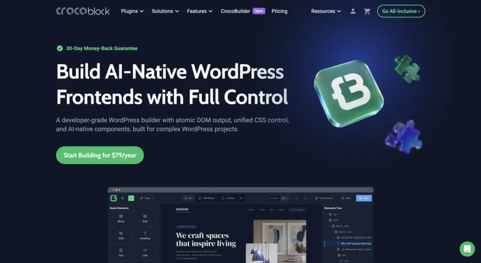Image resolution: width=481 pixels, height=263 pixels.
Task: Add a Grid basic element
Action: (x=145, y=218)
